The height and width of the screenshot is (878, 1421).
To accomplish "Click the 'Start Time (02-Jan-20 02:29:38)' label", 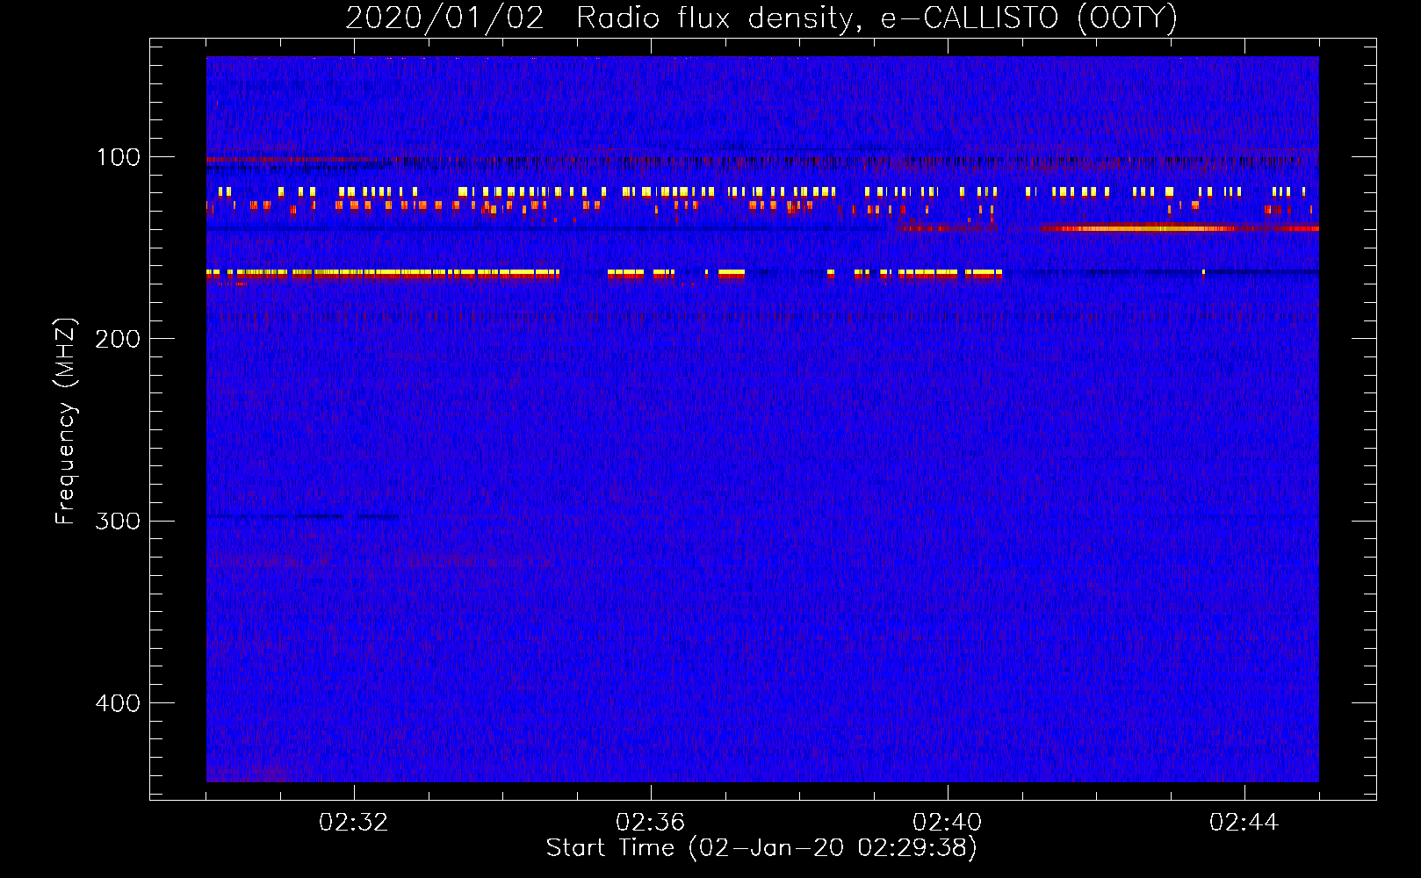I will pyautogui.click(x=761, y=848).
